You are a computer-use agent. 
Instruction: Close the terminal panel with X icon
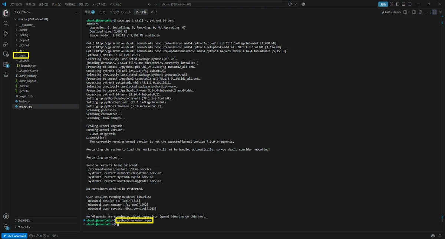pos(440,12)
